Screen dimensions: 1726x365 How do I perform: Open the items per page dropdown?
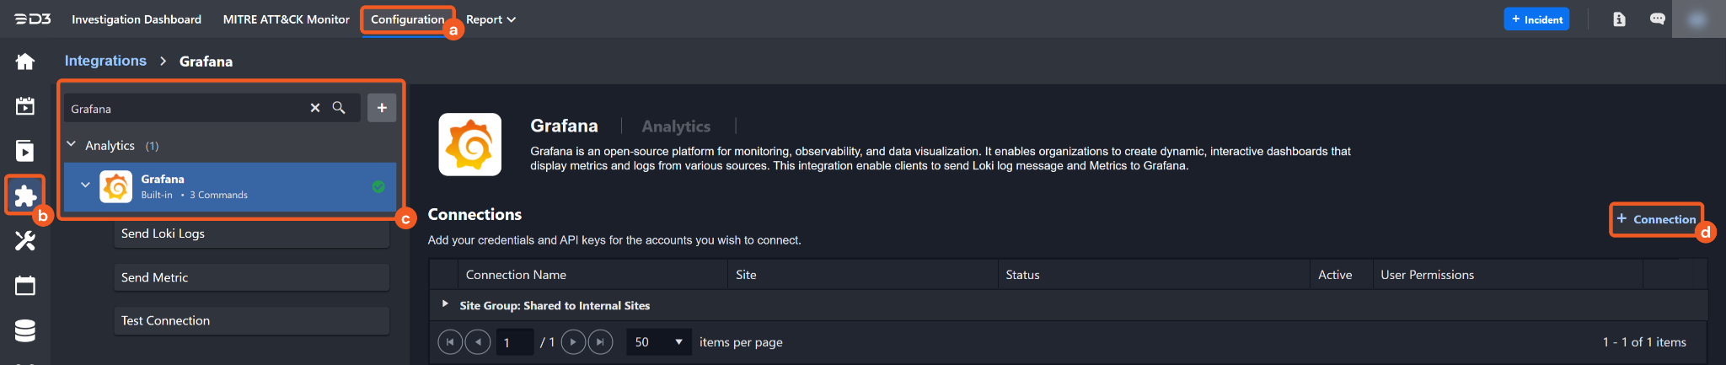coord(658,342)
